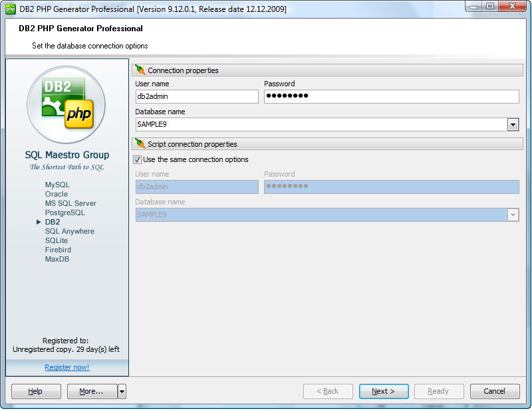This screenshot has height=411, width=532.
Task: Select Oracle in the product list
Action: pyautogui.click(x=57, y=194)
